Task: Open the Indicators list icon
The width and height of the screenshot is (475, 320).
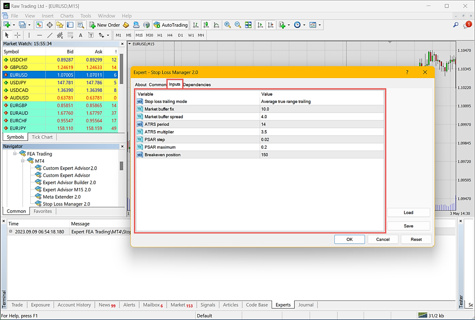Action: click(282, 25)
